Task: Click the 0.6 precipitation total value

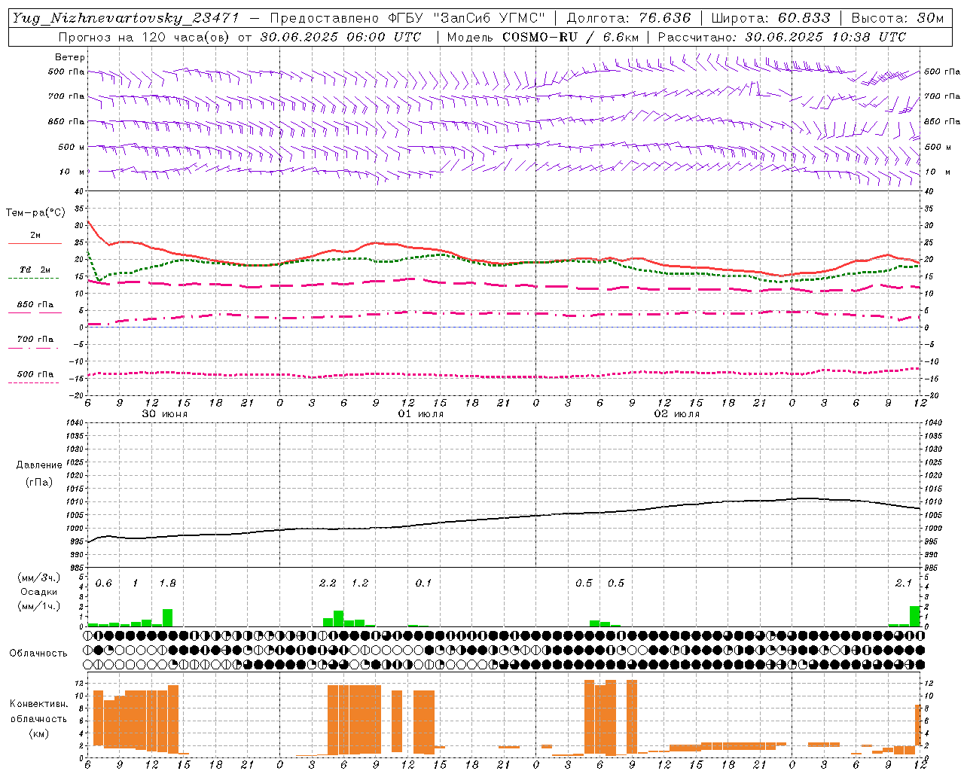Action: pos(103,584)
